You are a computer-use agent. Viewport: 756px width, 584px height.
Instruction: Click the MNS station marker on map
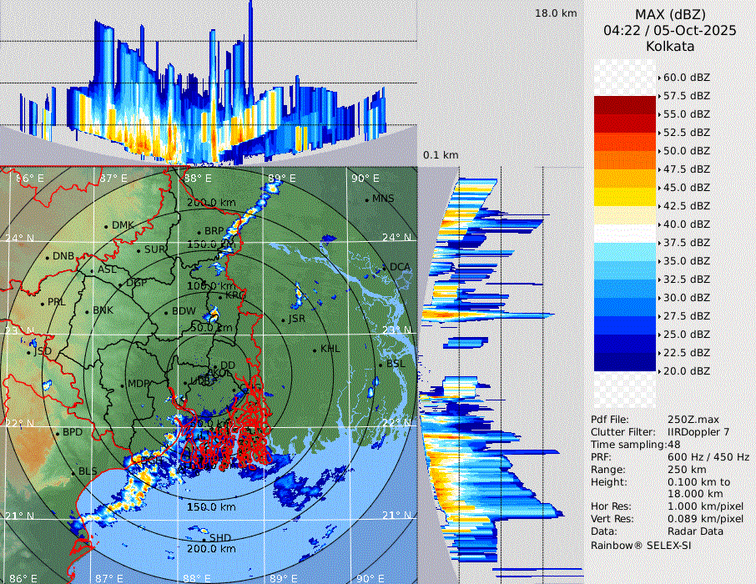(367, 199)
